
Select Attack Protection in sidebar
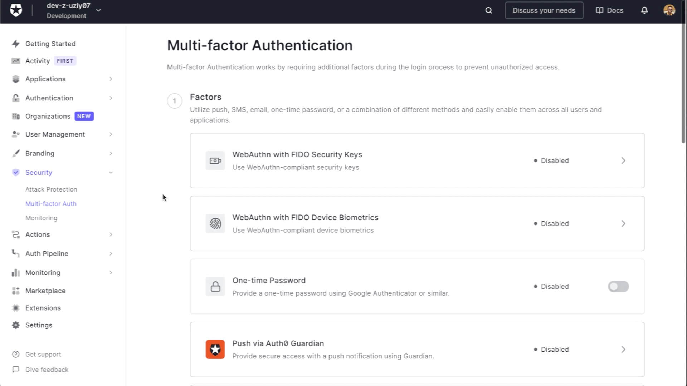pos(51,189)
